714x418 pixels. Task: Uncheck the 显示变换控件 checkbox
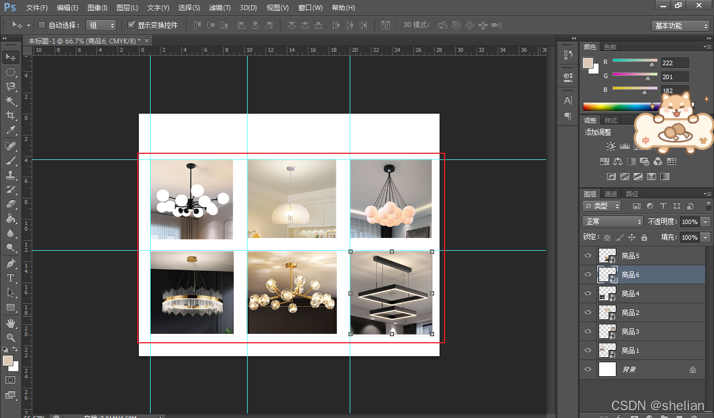[132, 25]
